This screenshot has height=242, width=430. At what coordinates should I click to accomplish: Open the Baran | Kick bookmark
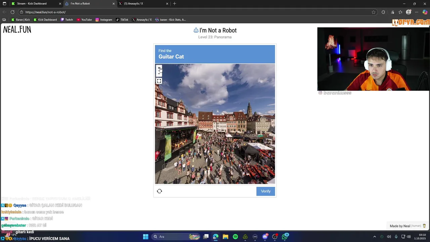(x=20, y=20)
